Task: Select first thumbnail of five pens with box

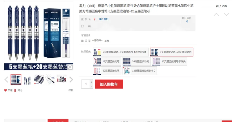Action: coord(16,80)
